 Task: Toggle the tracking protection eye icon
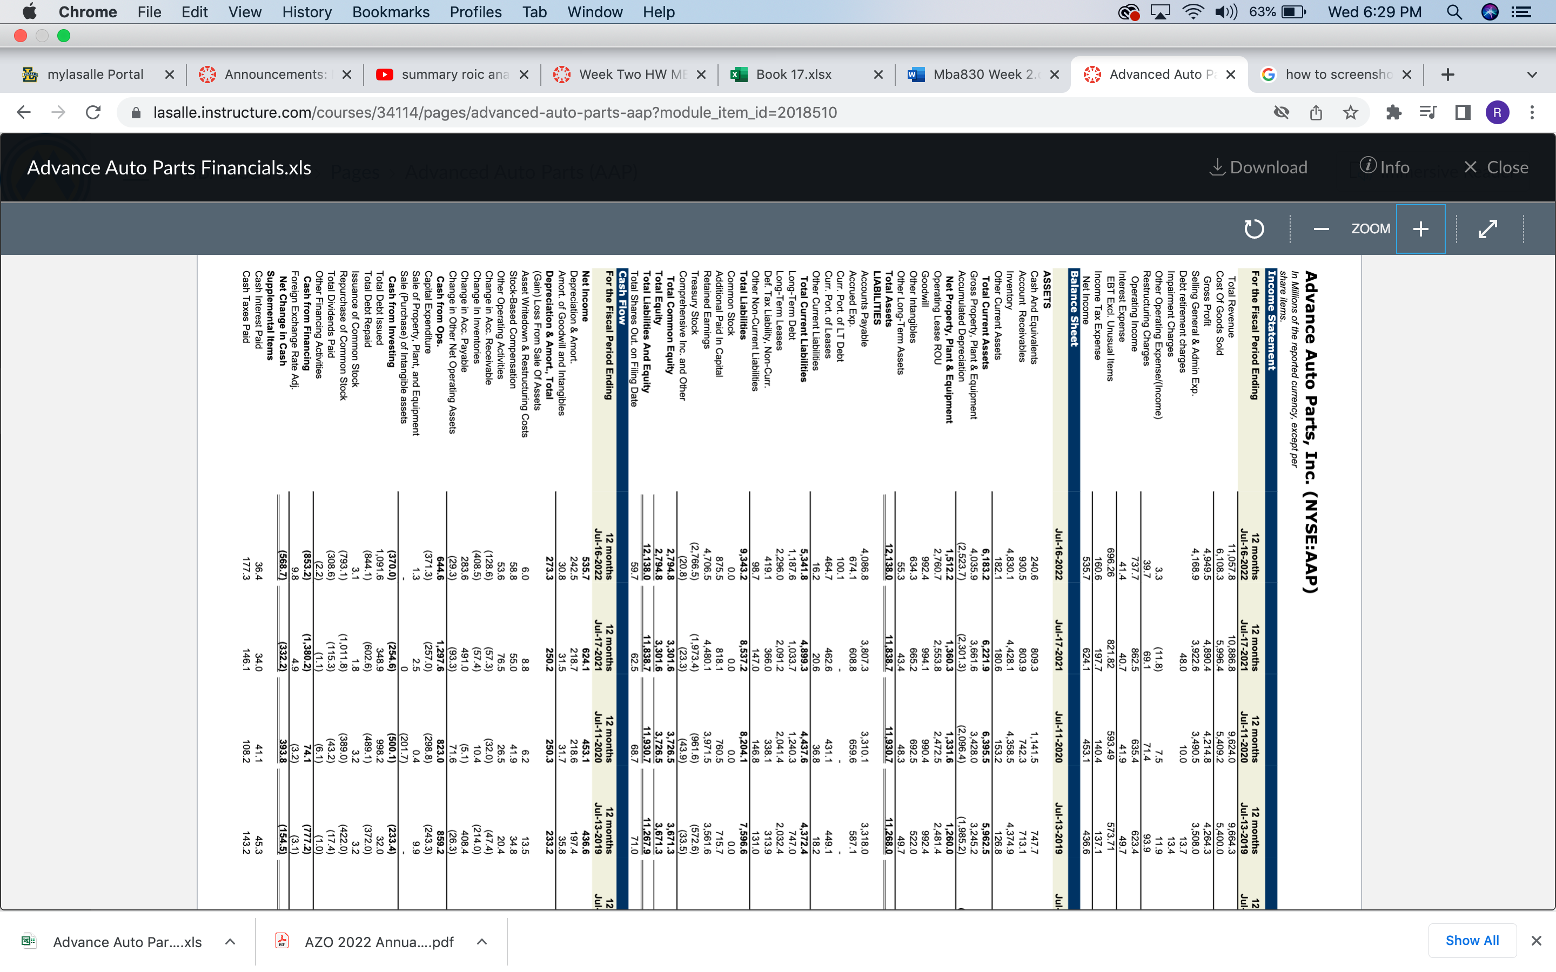(x=1281, y=112)
